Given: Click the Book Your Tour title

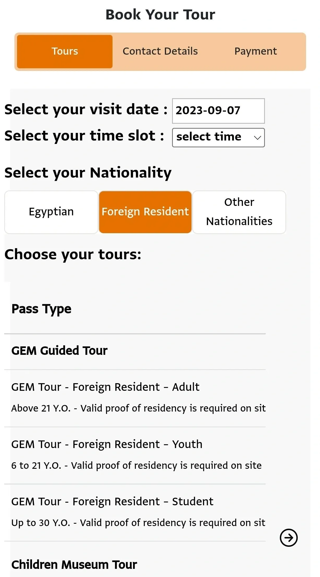Looking at the screenshot, I should [160, 15].
